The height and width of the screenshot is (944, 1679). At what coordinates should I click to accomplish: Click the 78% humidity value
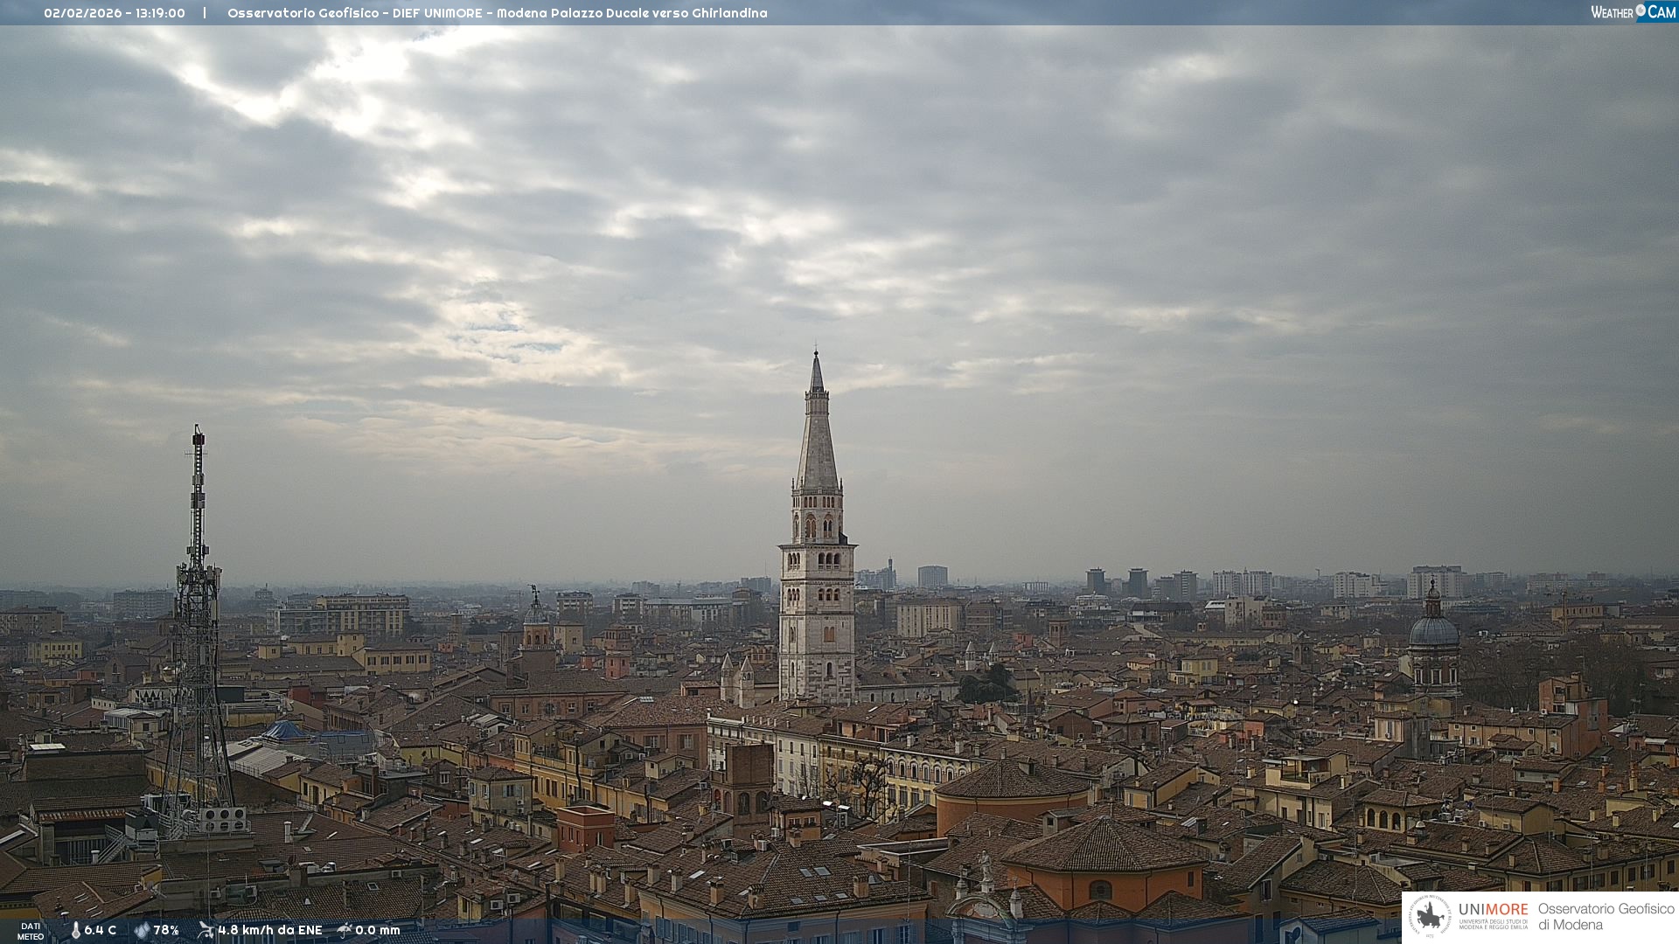(166, 930)
